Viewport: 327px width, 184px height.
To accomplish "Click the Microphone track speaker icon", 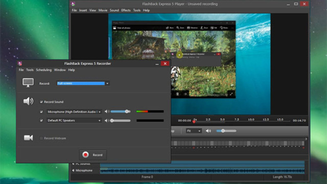I will click(73, 171).
